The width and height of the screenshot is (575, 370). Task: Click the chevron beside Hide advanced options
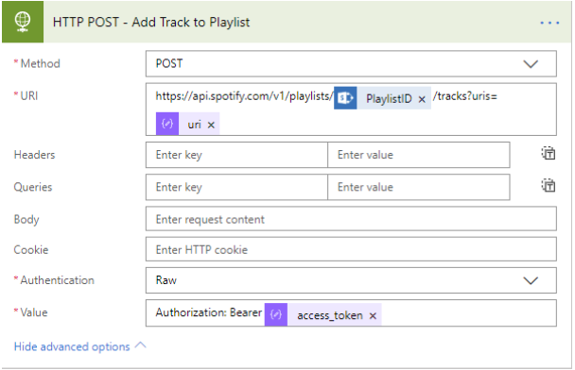(x=141, y=345)
